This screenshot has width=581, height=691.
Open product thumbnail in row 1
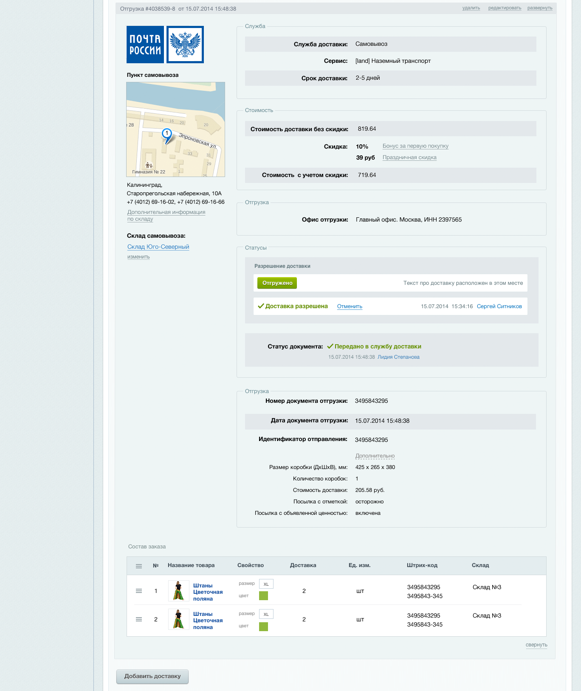pyautogui.click(x=178, y=591)
